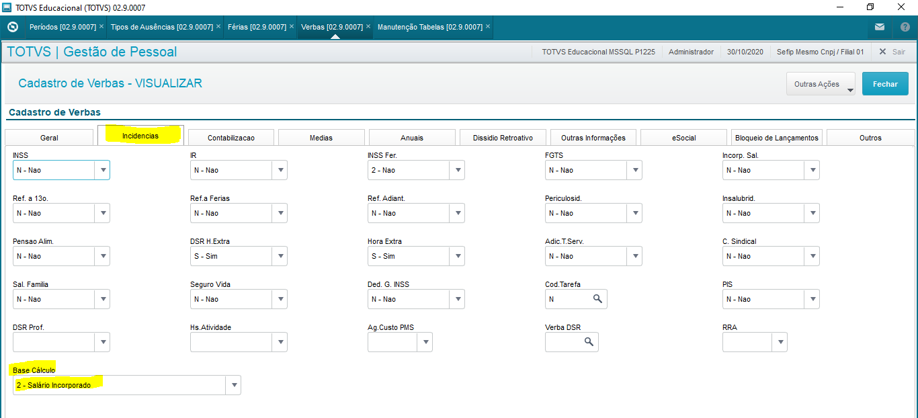Image resolution: width=918 pixels, height=418 pixels.
Task: Open Bloqueio de Lançamentos tab
Action: tap(777, 137)
